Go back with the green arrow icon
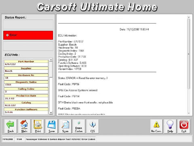This screenshot has height=146, width=194. 11,126
